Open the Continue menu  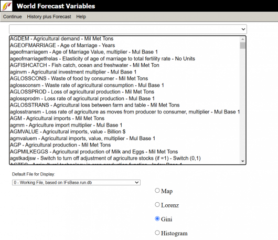coord(13,17)
